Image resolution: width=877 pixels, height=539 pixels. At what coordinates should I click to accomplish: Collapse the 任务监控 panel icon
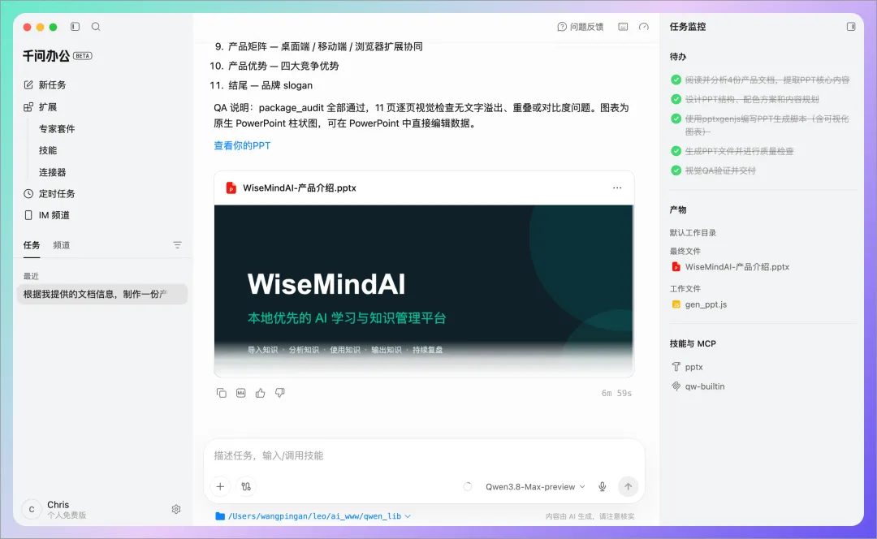(x=851, y=27)
